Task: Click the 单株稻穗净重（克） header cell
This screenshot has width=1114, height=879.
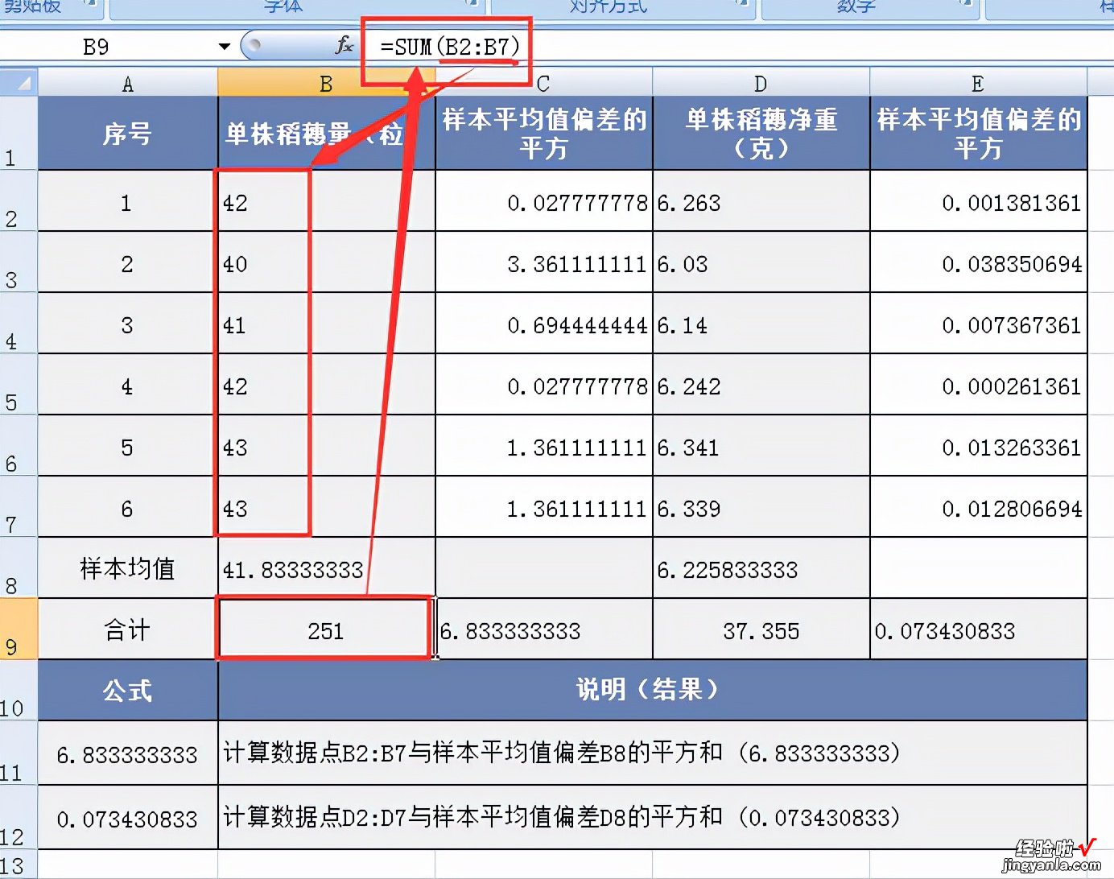Action: point(761,133)
